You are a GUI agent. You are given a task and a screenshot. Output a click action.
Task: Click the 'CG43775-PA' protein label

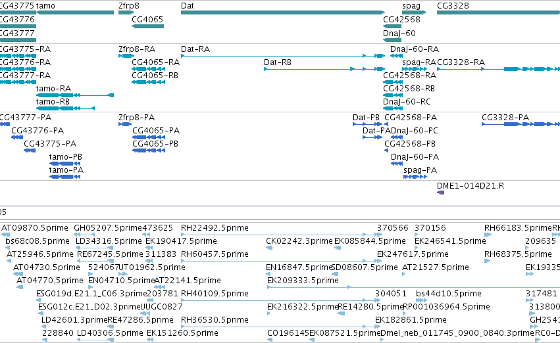50,144
